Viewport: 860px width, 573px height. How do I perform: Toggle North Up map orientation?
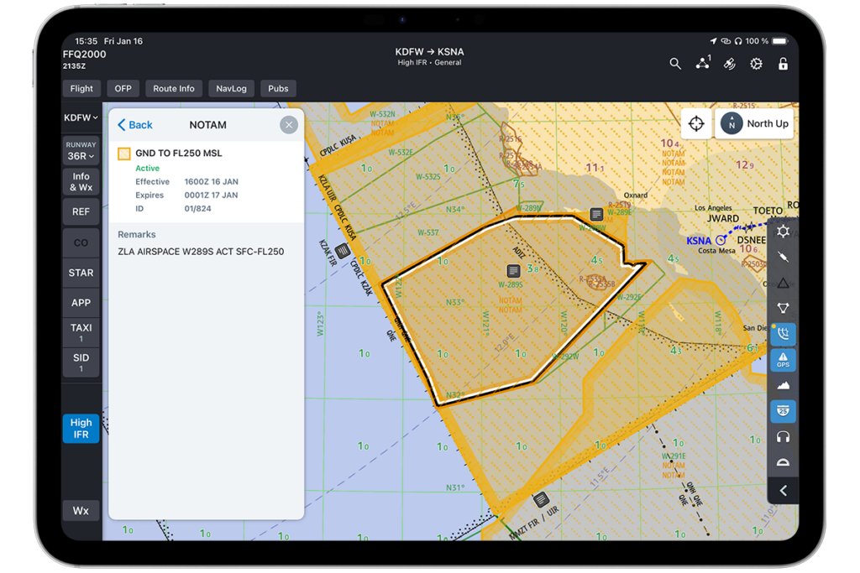coord(754,123)
